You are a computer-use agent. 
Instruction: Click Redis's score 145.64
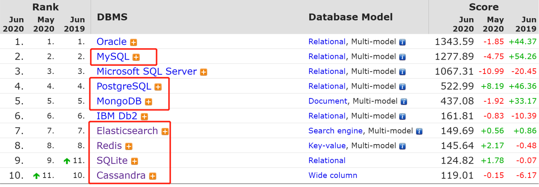point(457,146)
